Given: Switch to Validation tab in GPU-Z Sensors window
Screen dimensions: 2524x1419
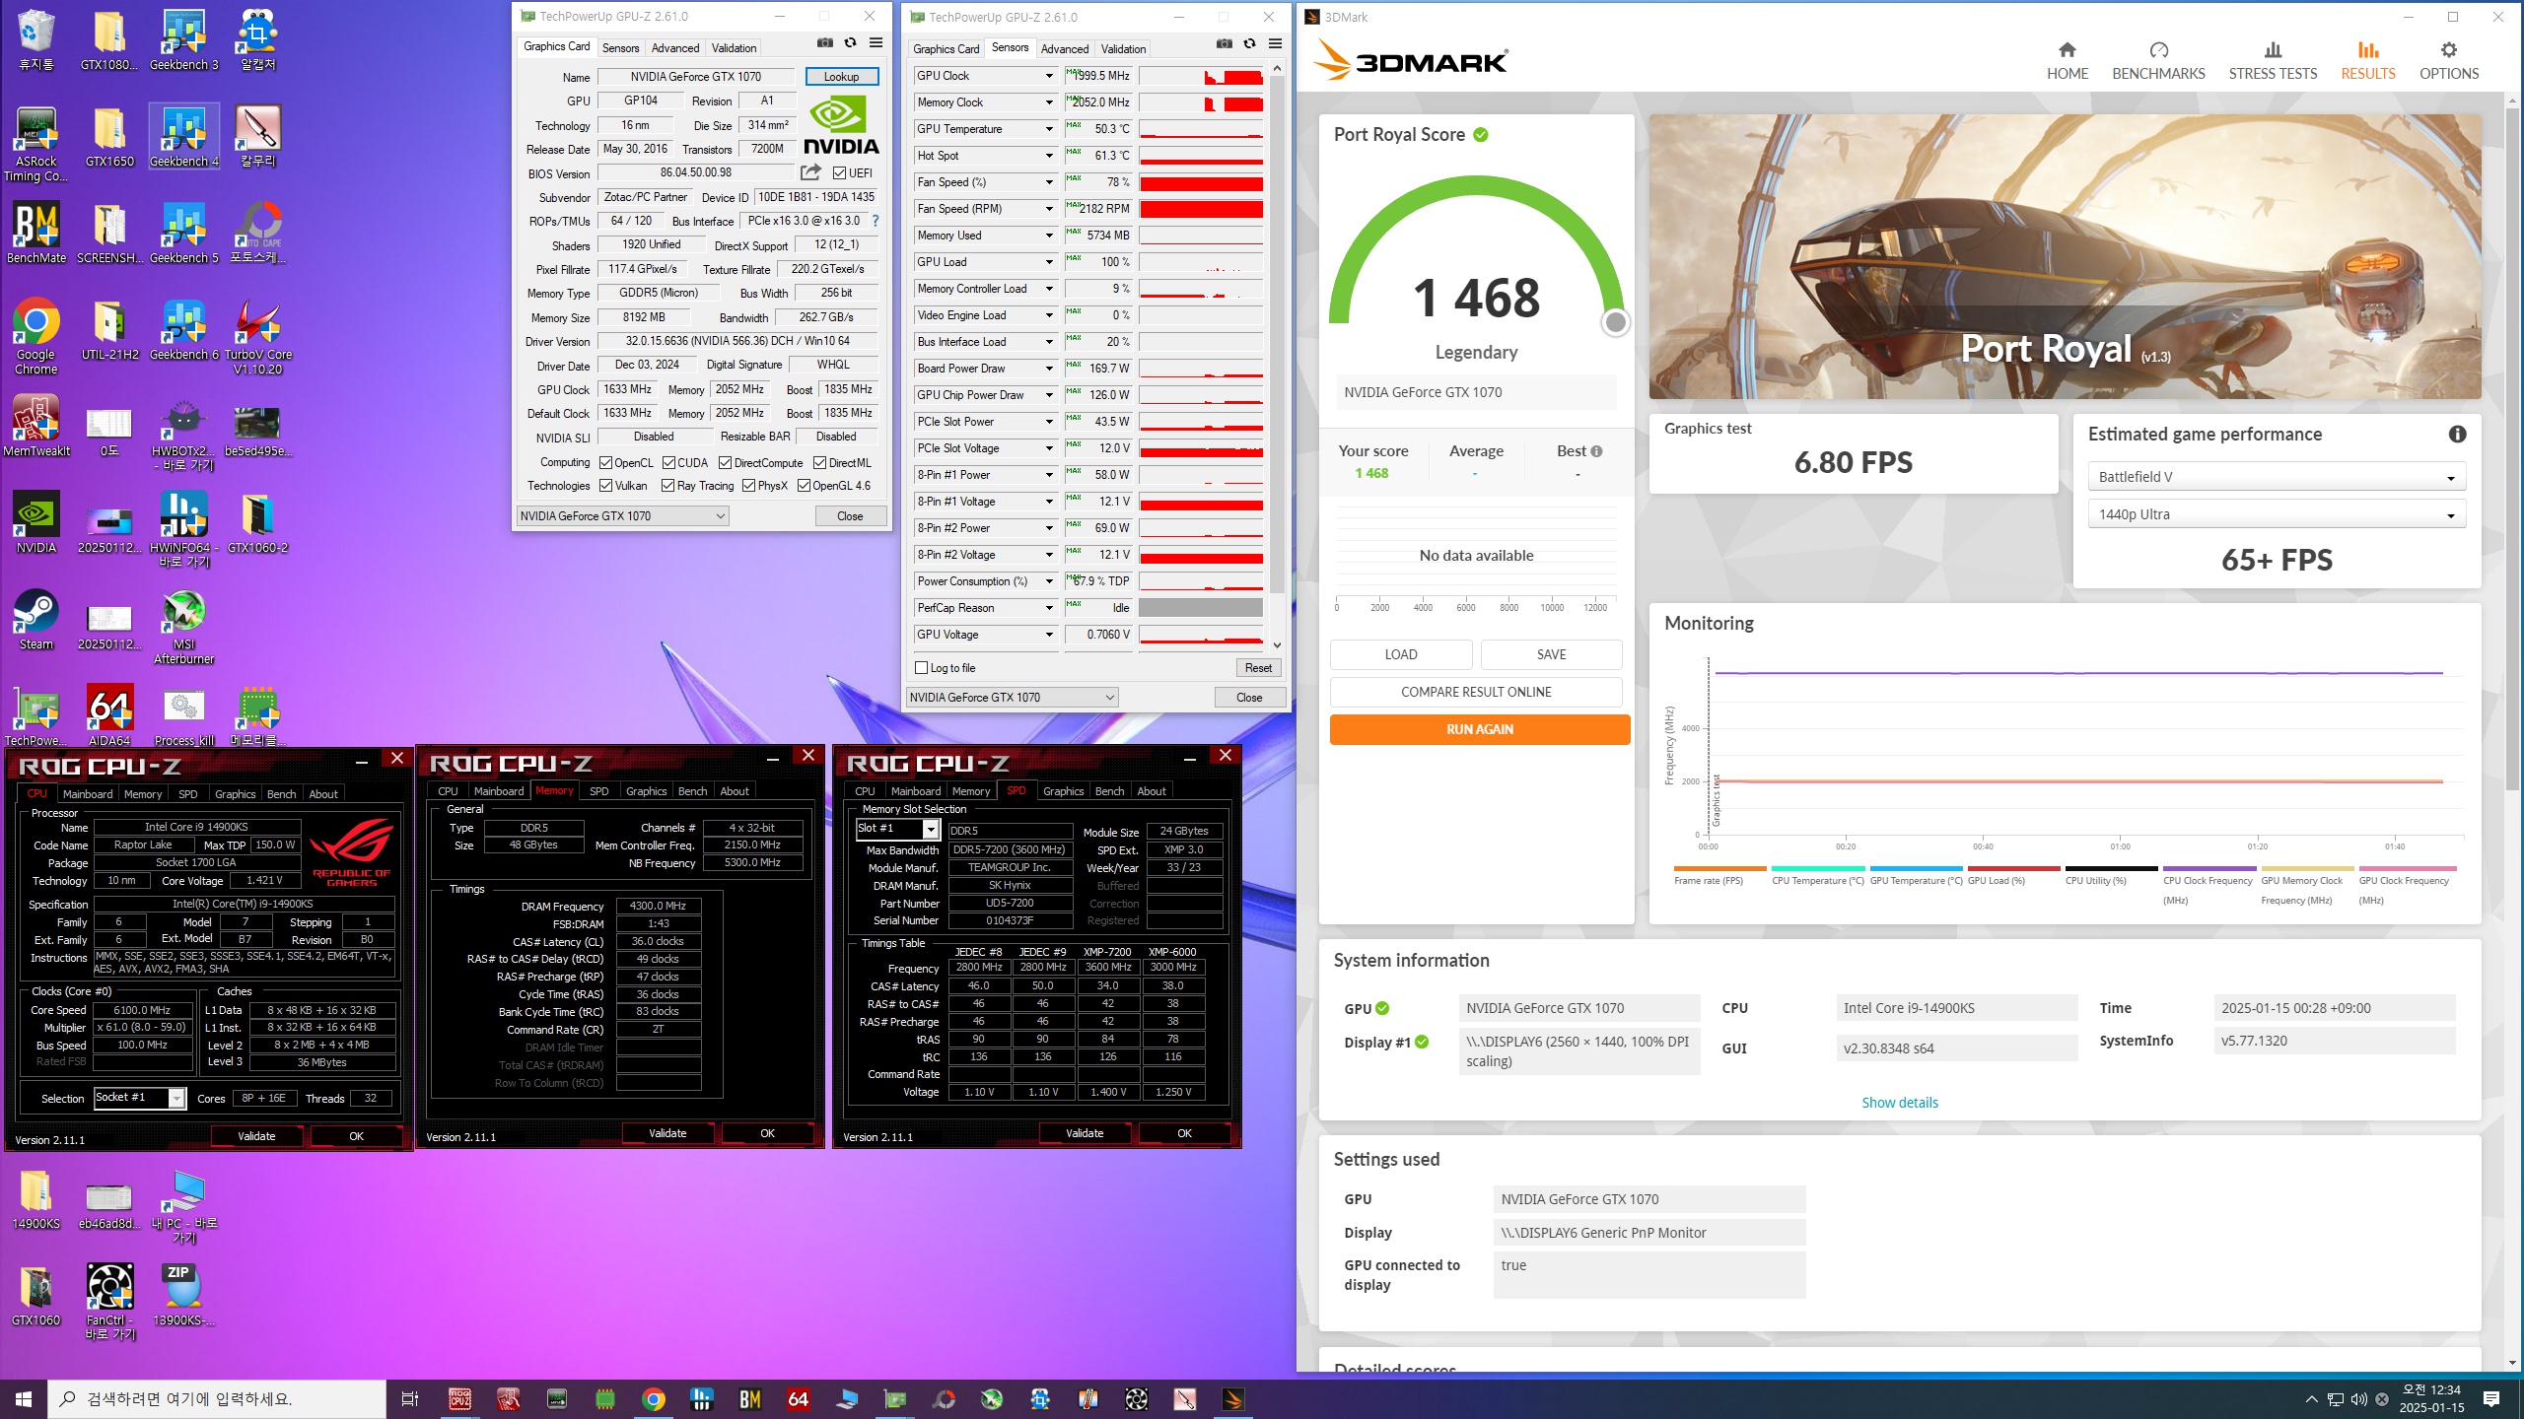Looking at the screenshot, I should 1123,48.
